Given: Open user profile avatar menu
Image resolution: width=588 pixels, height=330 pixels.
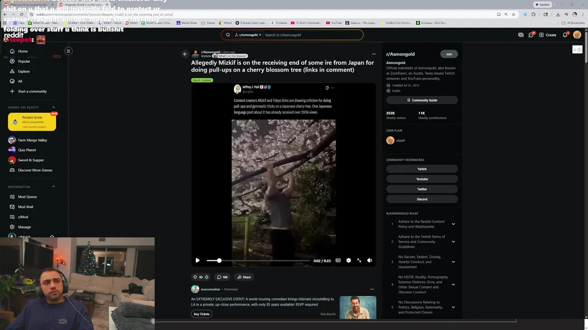Looking at the screenshot, I should [x=577, y=35].
